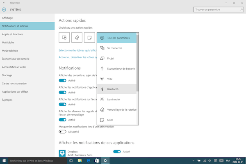This screenshot has width=246, height=164.
Task: Pick VPN in the quick action list
Action: click(x=117, y=79)
